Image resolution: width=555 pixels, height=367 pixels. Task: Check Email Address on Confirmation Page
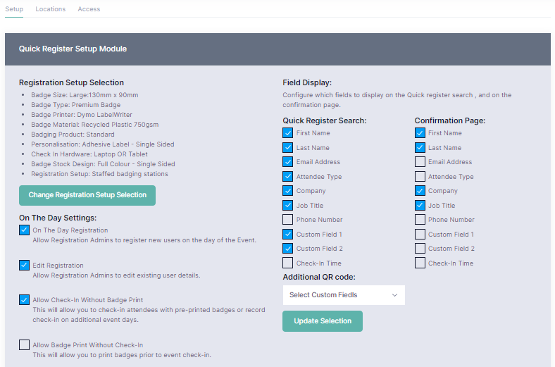pyautogui.click(x=420, y=162)
